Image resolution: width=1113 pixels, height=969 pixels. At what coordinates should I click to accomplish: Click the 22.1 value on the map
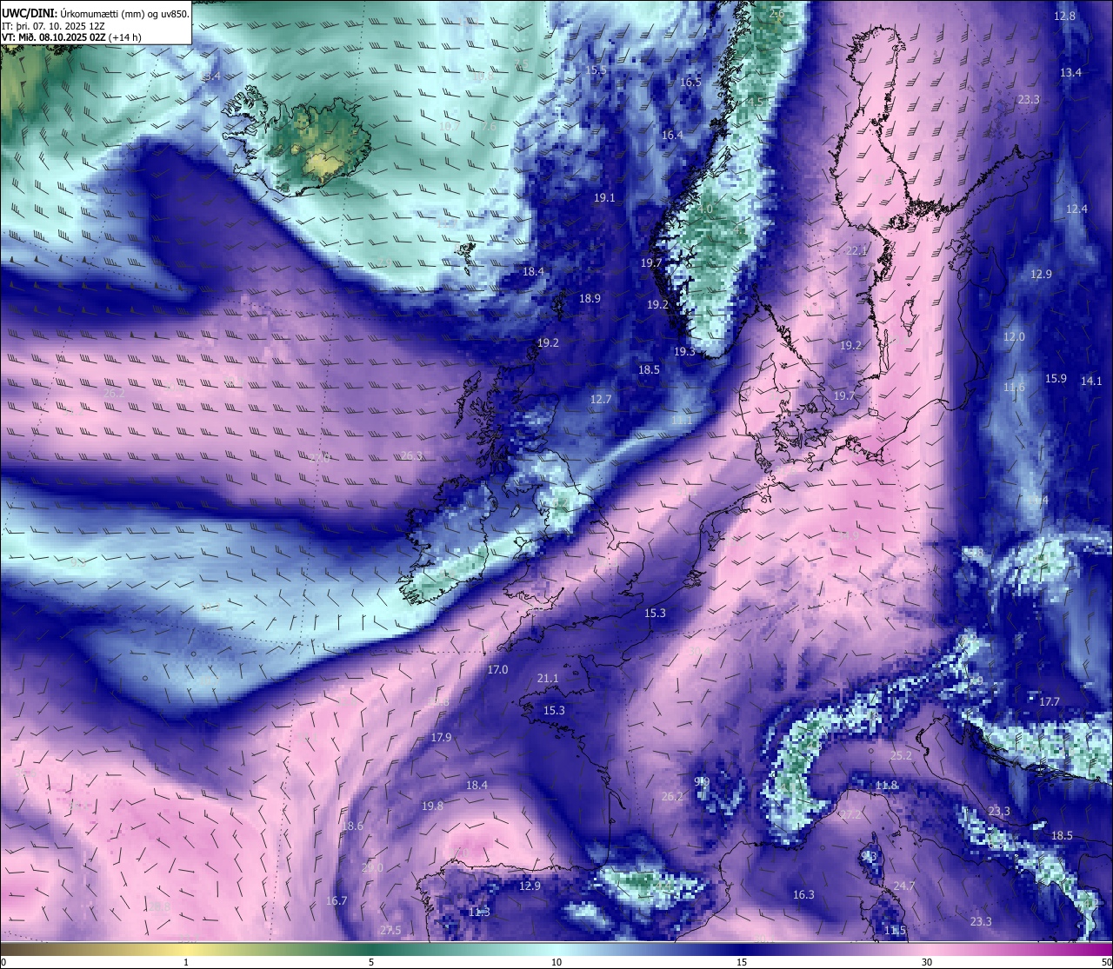pyautogui.click(x=856, y=250)
